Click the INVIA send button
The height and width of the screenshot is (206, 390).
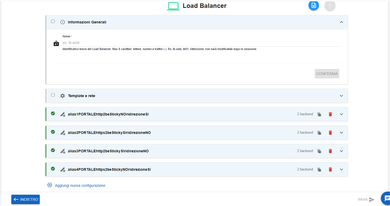pos(366,199)
